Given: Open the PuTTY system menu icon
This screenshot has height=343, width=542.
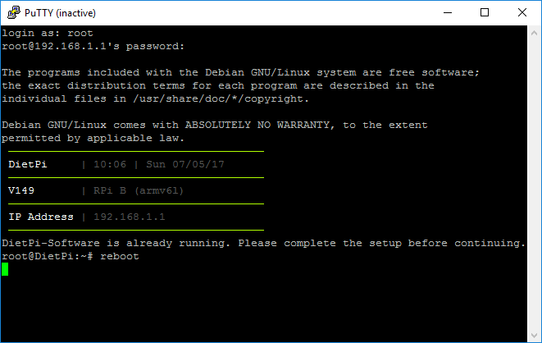Looking at the screenshot, I should 13,12.
